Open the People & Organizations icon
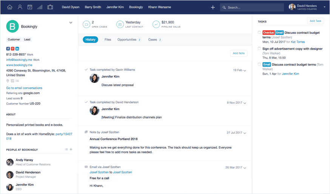 pos(20,7)
